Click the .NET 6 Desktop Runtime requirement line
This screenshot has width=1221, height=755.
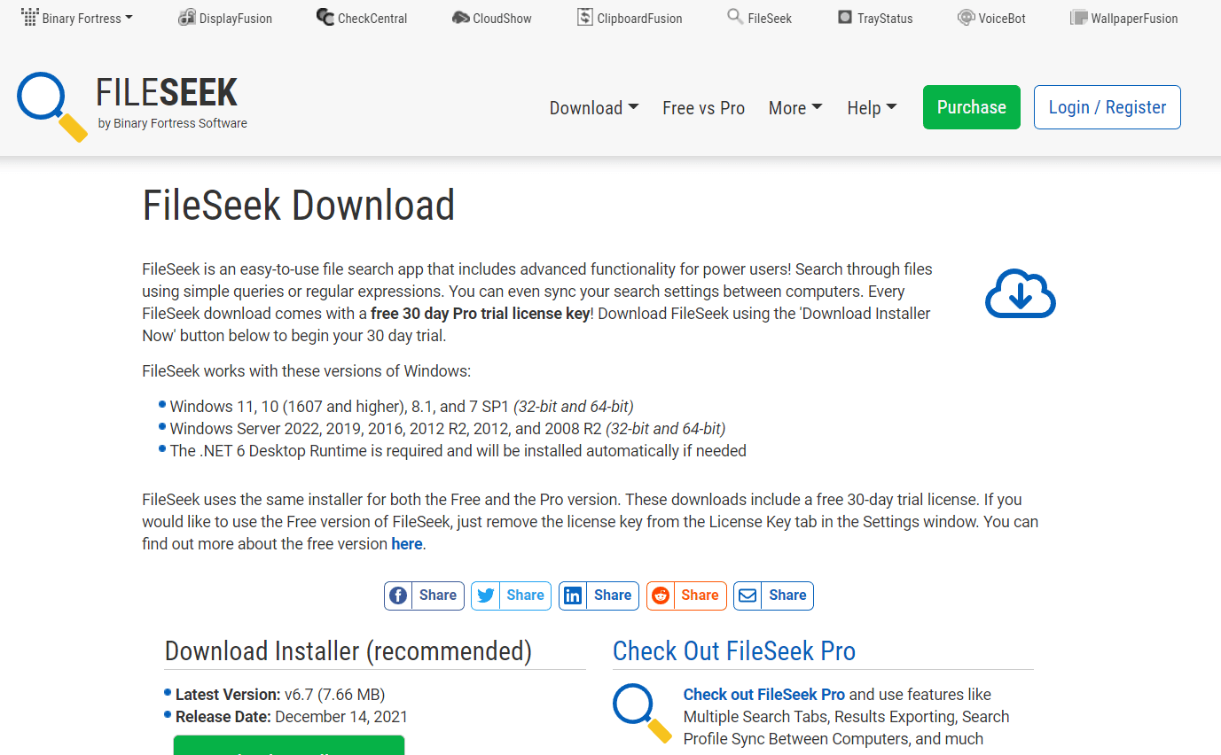click(x=458, y=451)
